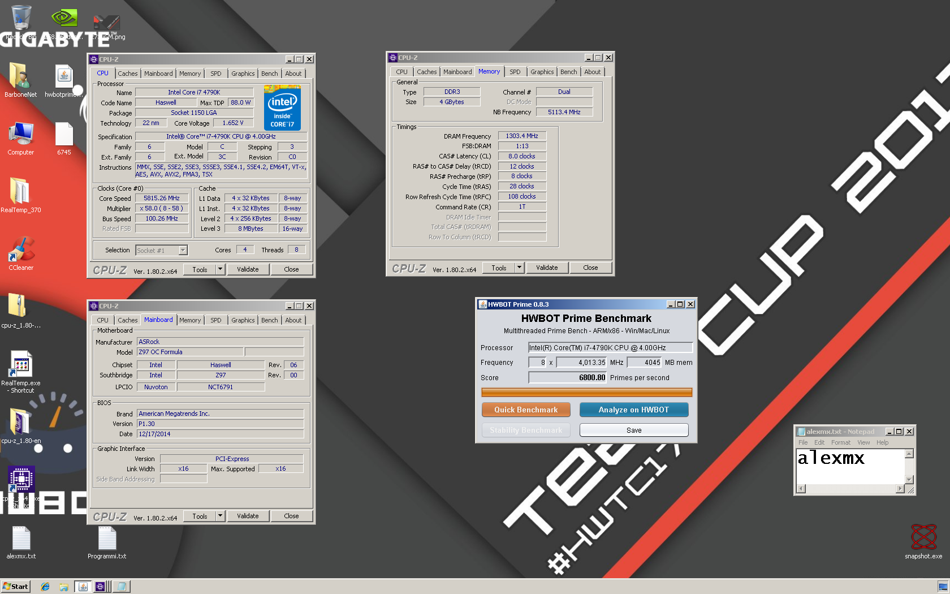Click the Intel Core i7 logo in CPU-Z
950x594 pixels.
click(282, 107)
